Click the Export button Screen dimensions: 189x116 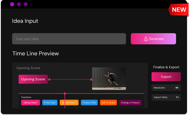coord(166,77)
